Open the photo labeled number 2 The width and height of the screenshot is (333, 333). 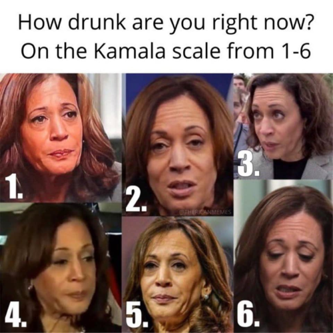178,145
